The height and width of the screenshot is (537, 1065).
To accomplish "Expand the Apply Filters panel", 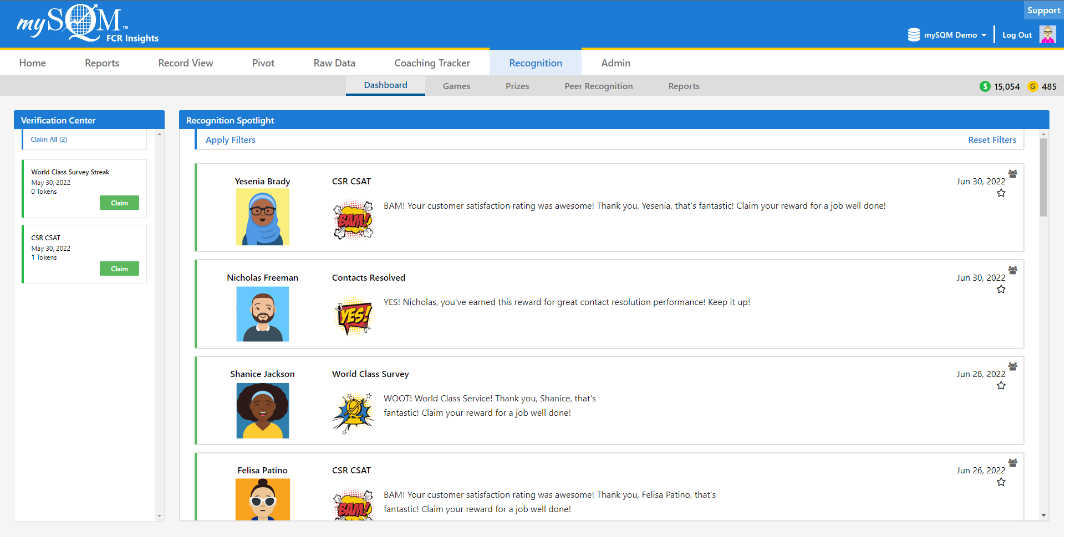I will (x=230, y=140).
